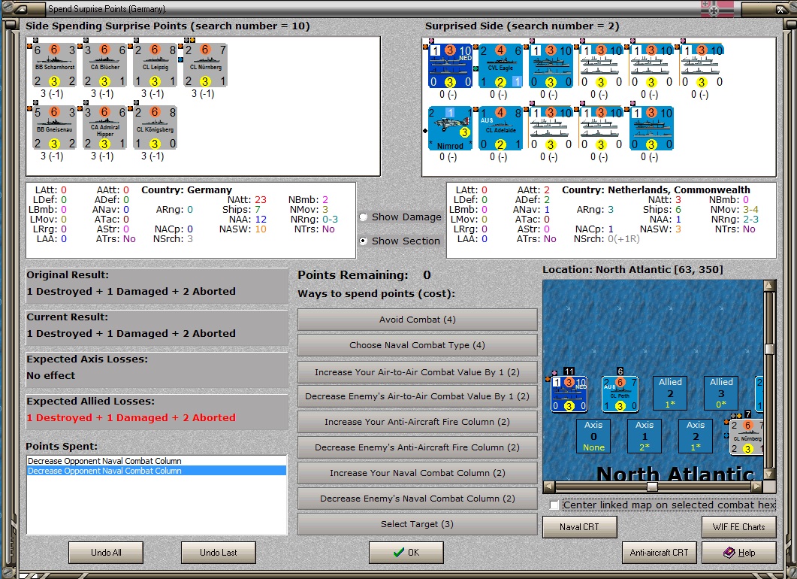Click the map scroll left arrow

coord(549,487)
